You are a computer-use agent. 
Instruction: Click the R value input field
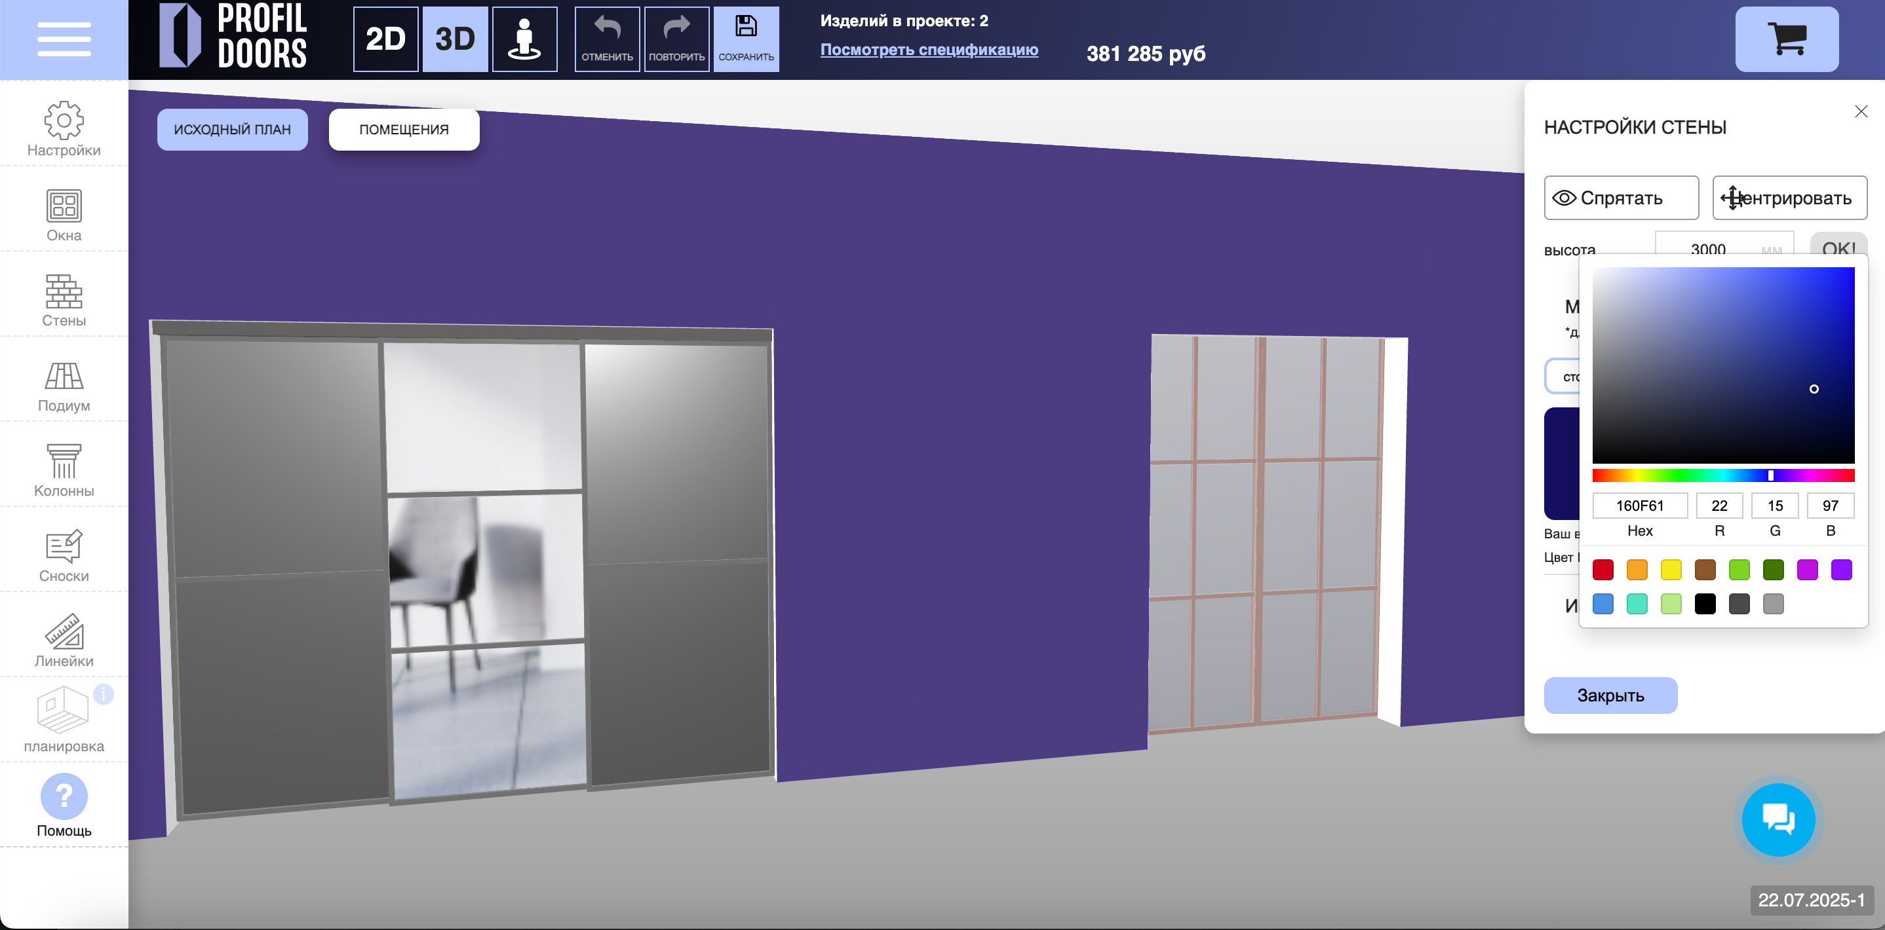click(x=1719, y=505)
